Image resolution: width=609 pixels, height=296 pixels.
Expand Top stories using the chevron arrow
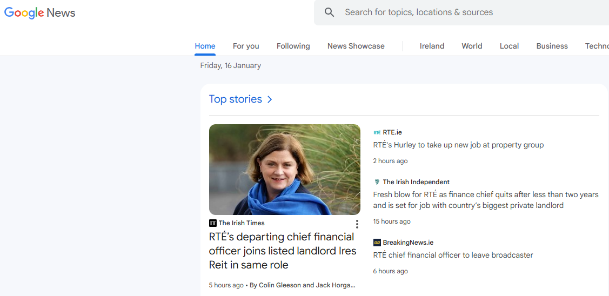point(270,99)
